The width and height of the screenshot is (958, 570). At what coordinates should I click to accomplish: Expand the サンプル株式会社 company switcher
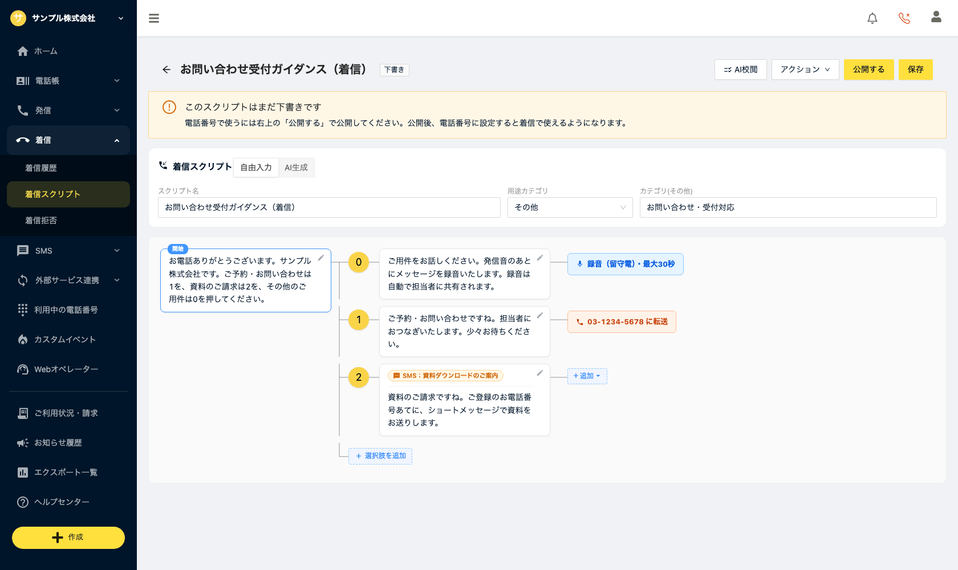pyautogui.click(x=121, y=18)
